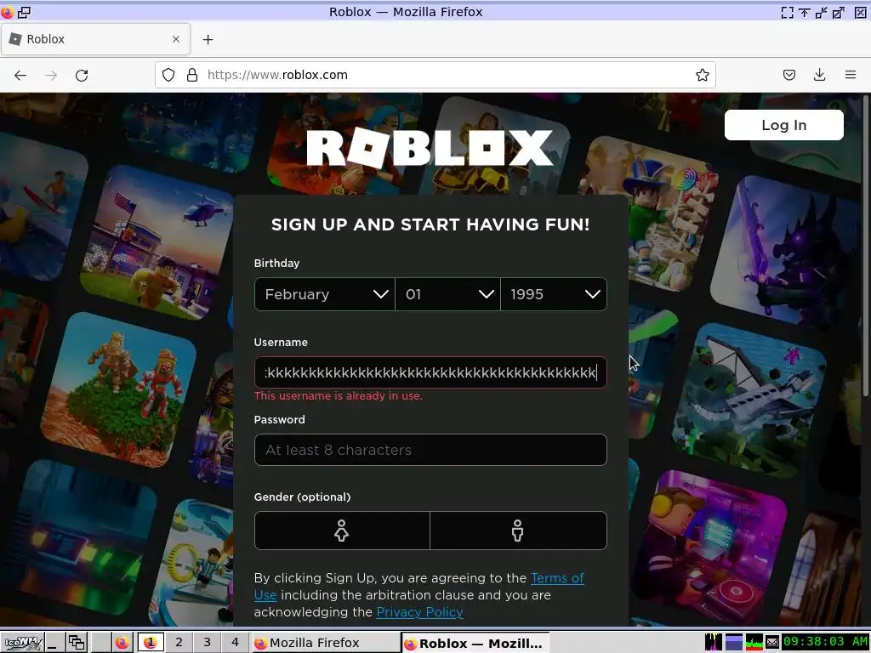
Task: Switch to workspace 4
Action: (235, 643)
